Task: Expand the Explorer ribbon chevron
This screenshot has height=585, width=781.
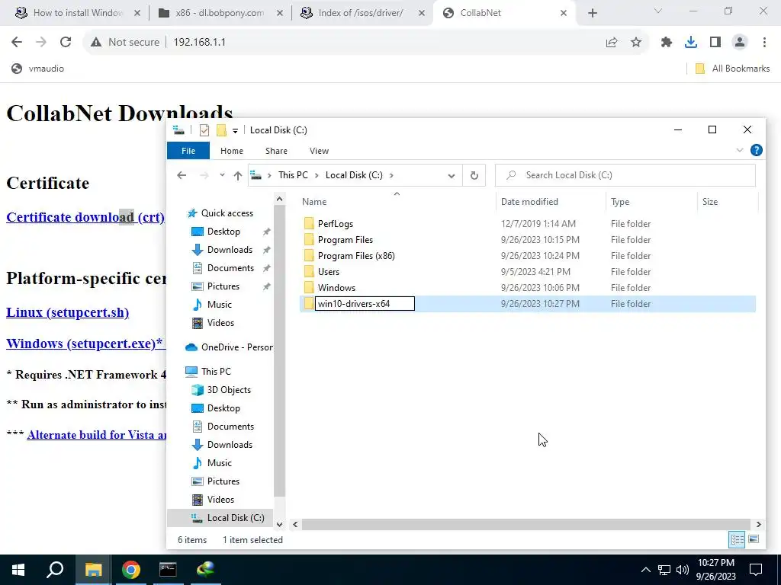Action: click(x=740, y=150)
